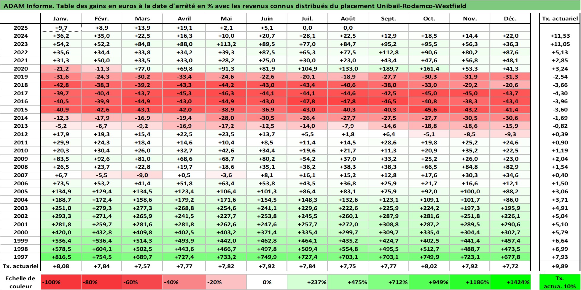Click the 2024 actuarial rate '+11,53'
This screenshot has width=581, height=290.
560,36
